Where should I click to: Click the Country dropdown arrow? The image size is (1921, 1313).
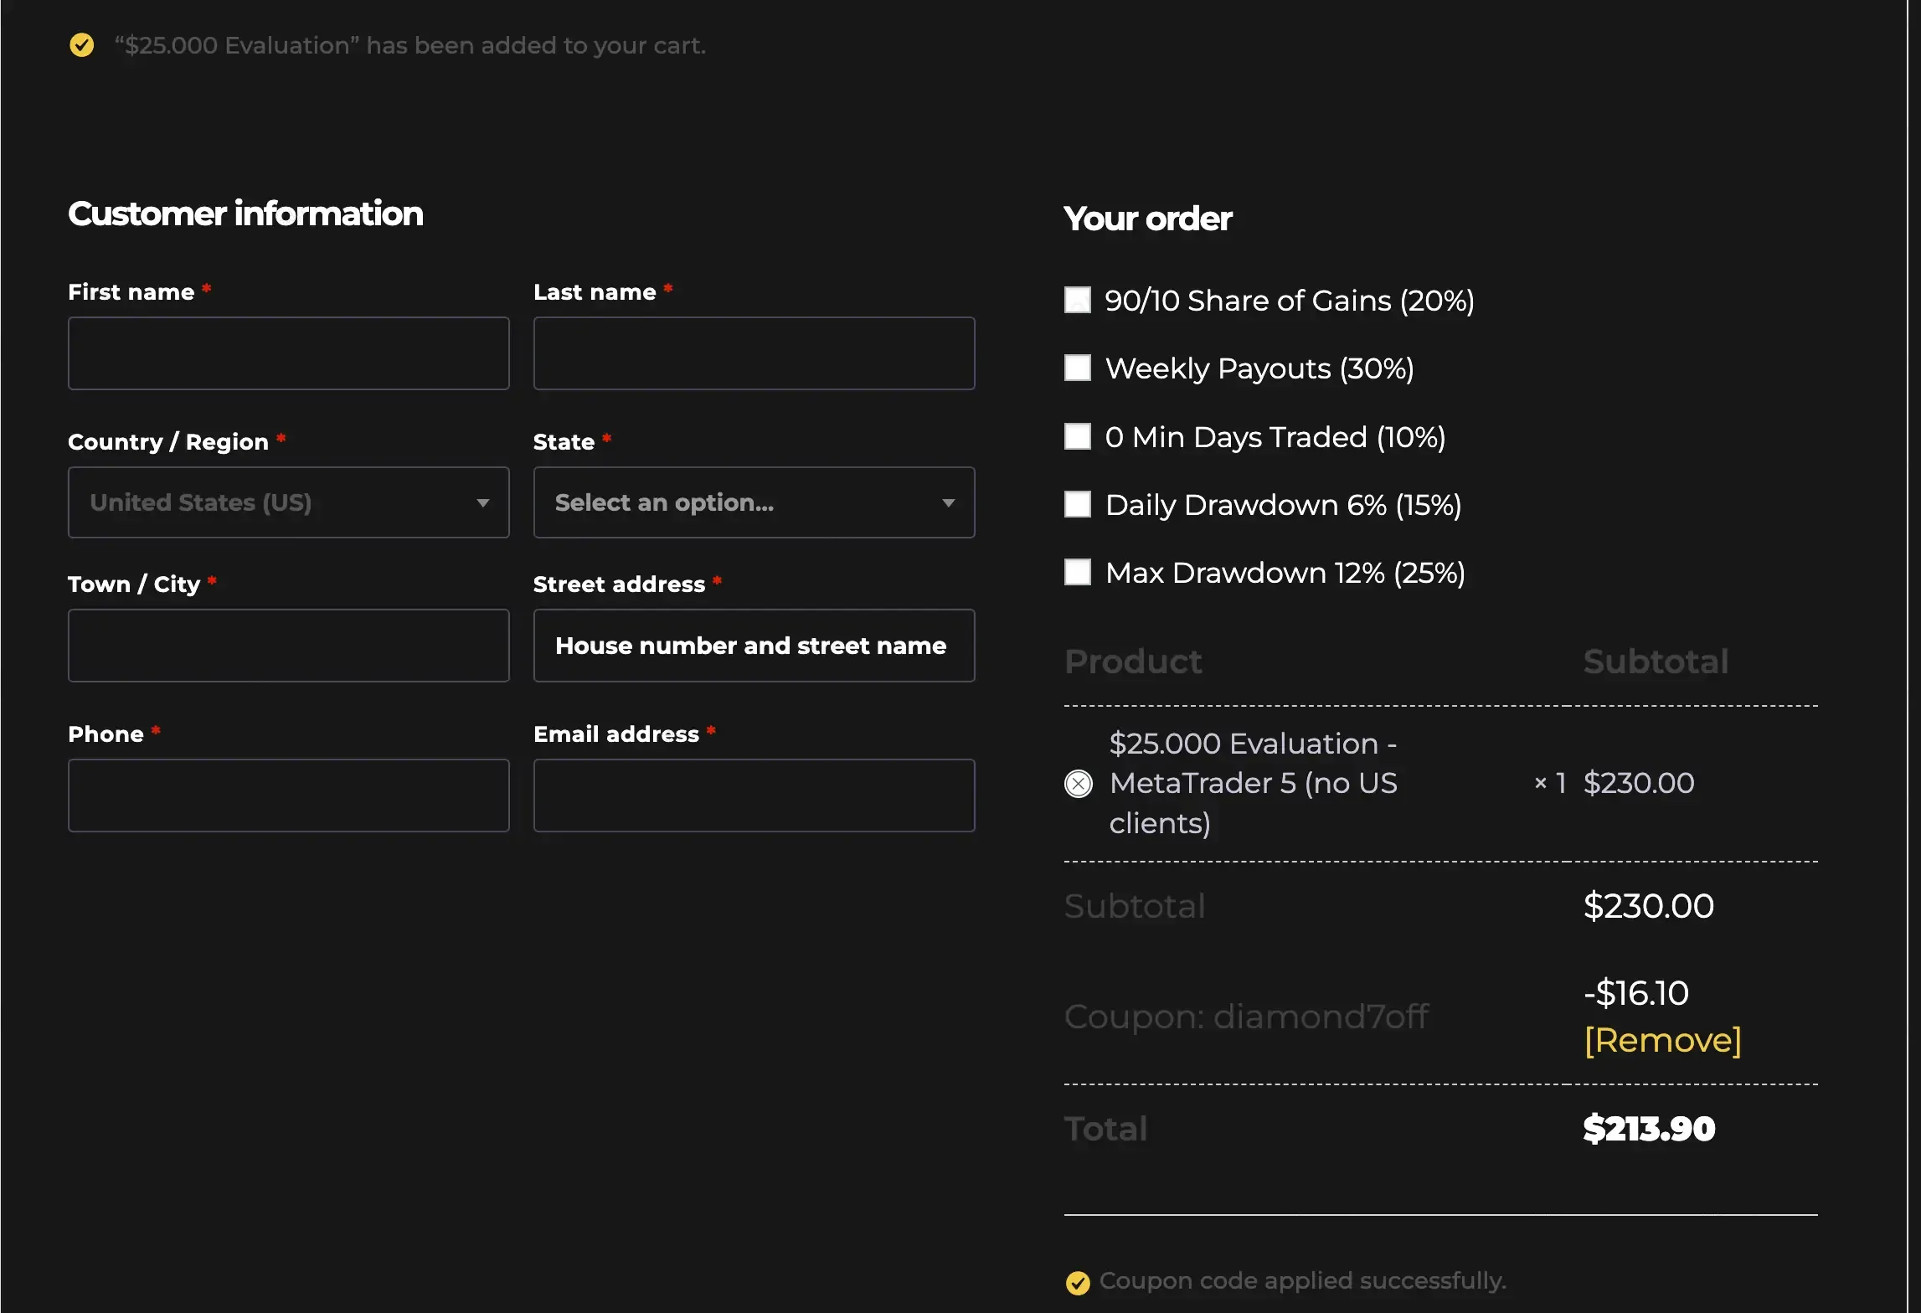tap(482, 502)
